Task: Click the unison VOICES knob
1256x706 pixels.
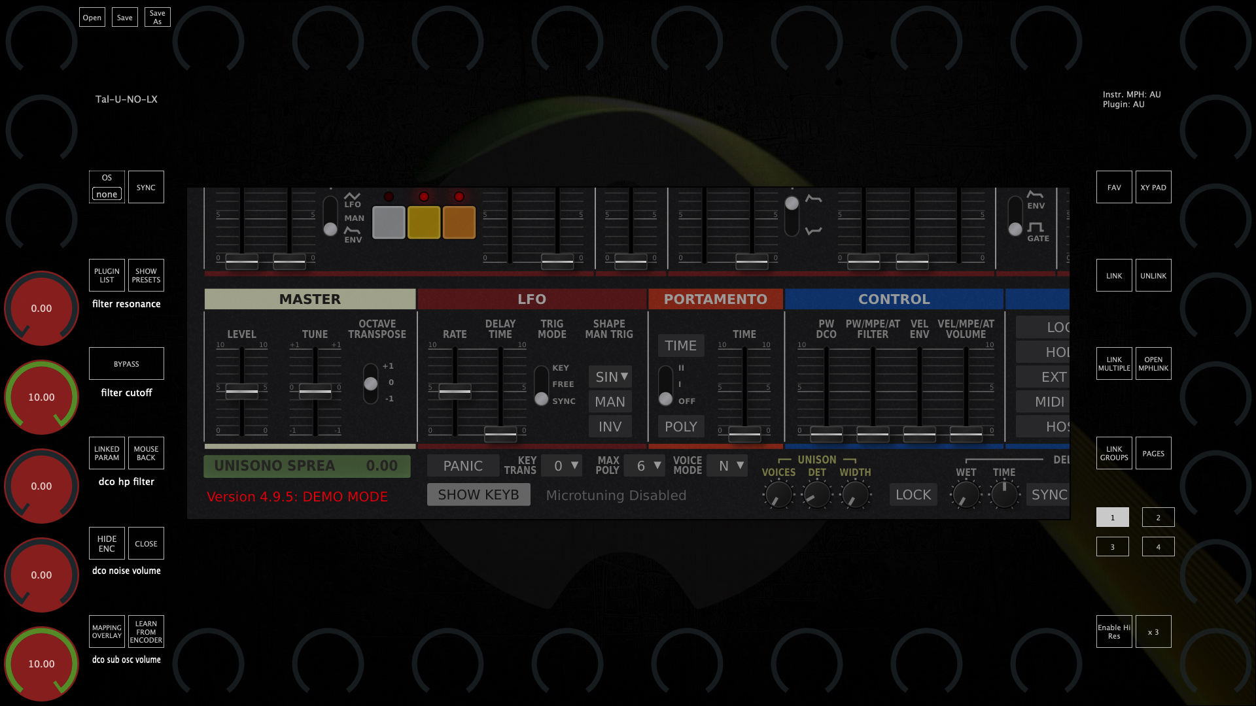Action: [x=778, y=495]
